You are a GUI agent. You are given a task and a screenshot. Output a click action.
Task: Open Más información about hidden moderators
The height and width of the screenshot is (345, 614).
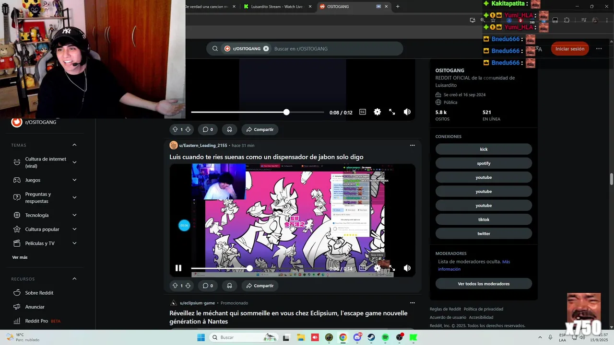473,265
